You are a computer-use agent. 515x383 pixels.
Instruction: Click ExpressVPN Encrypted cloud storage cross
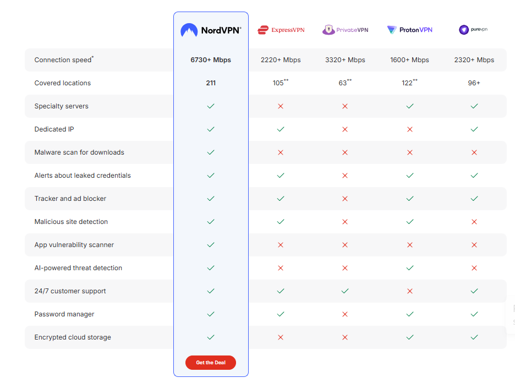coord(281,337)
